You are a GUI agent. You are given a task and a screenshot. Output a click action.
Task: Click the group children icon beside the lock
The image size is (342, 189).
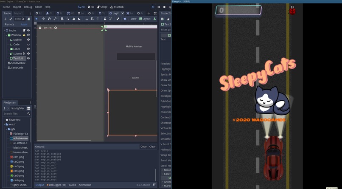(111, 19)
